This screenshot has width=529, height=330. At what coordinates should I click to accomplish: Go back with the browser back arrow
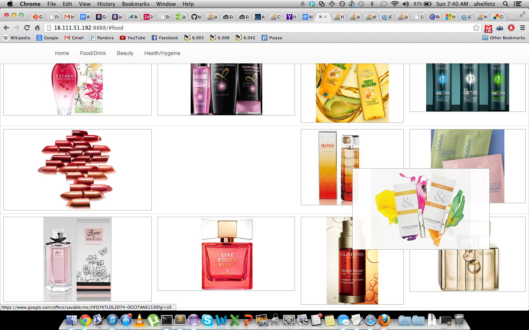coord(6,27)
